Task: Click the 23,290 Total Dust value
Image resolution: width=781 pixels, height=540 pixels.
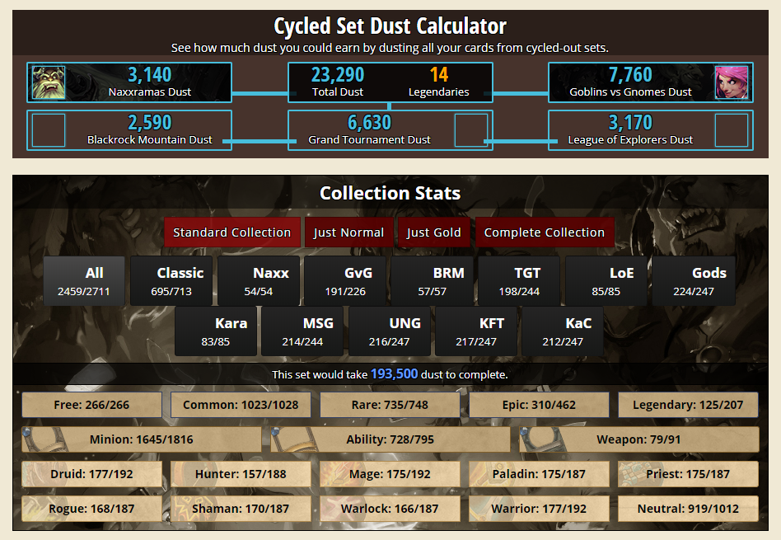Action: [338, 75]
